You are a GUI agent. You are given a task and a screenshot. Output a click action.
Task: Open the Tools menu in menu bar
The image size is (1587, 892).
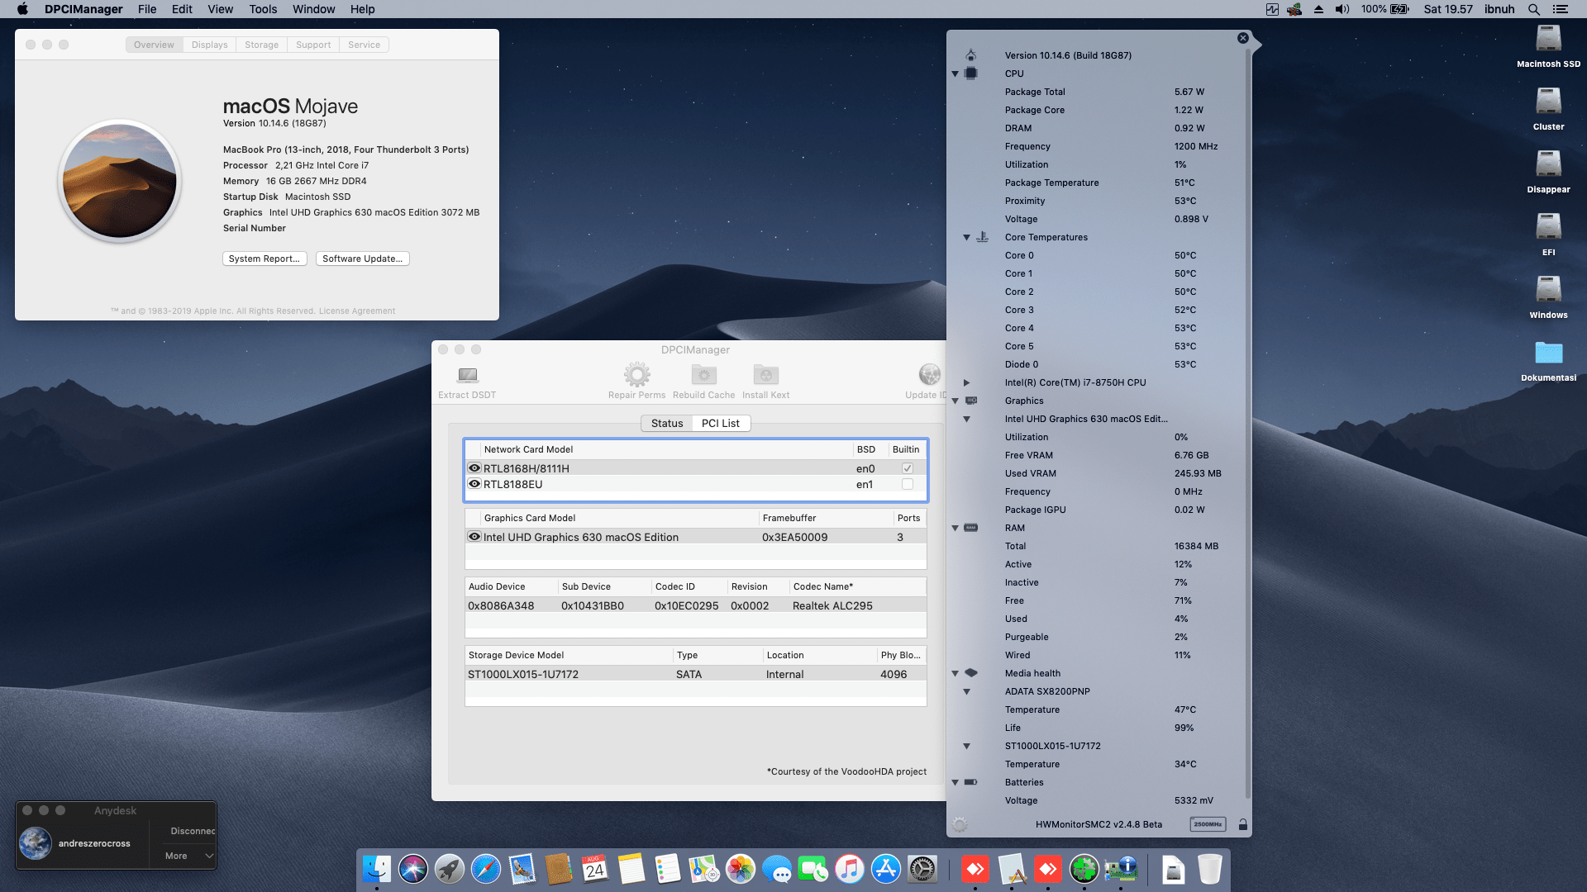pyautogui.click(x=263, y=9)
